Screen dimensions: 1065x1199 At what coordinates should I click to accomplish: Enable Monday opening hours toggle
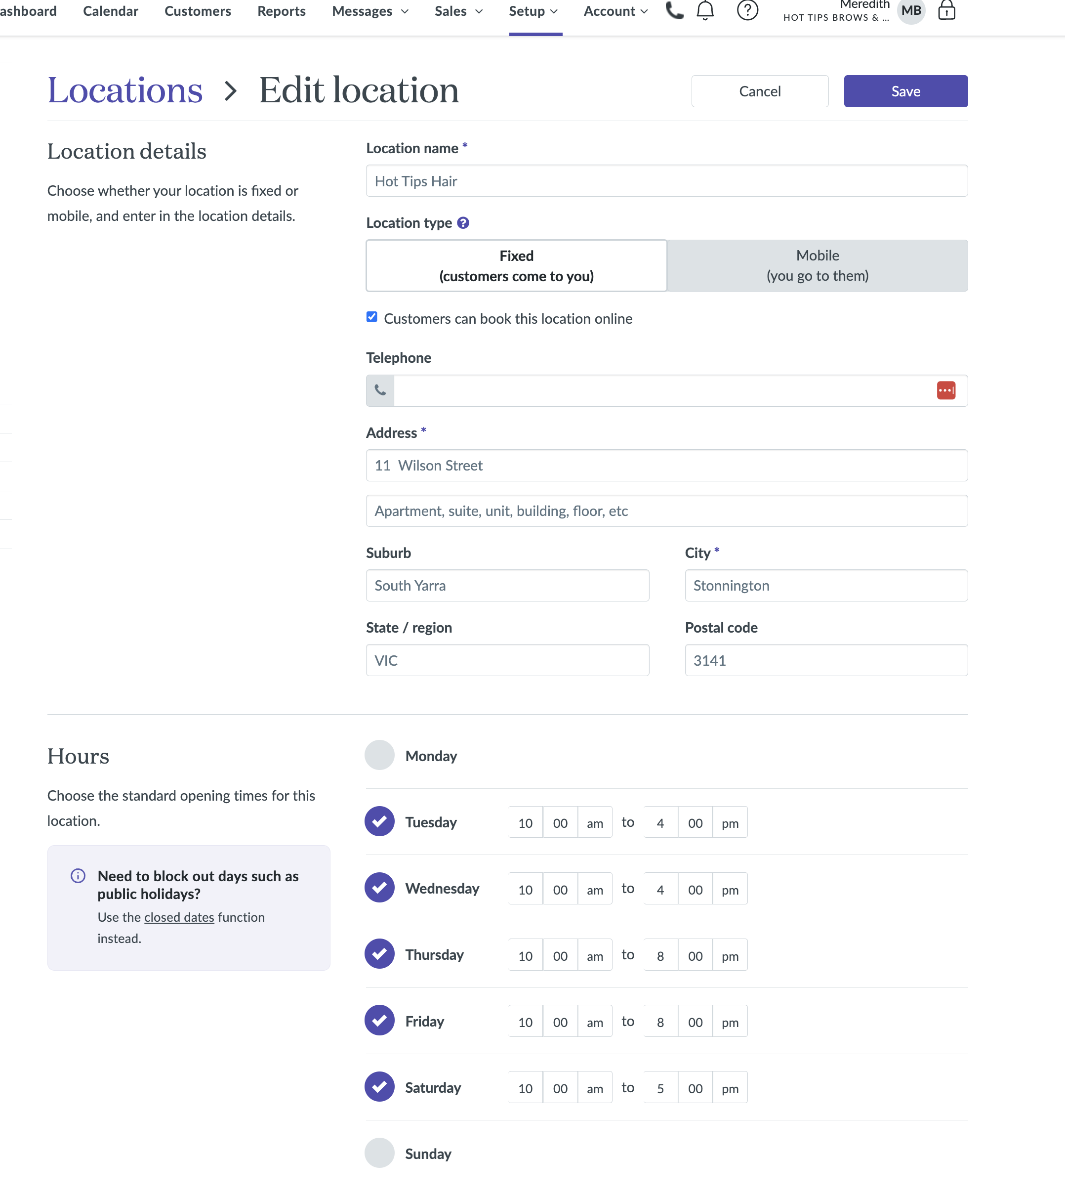[x=379, y=755]
